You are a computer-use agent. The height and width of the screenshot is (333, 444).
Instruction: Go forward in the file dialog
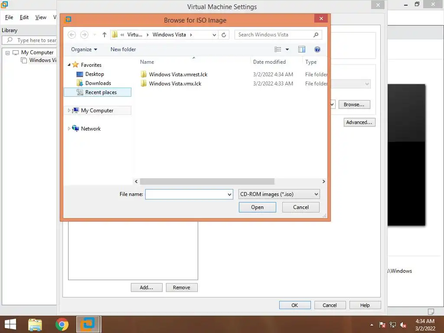84,35
